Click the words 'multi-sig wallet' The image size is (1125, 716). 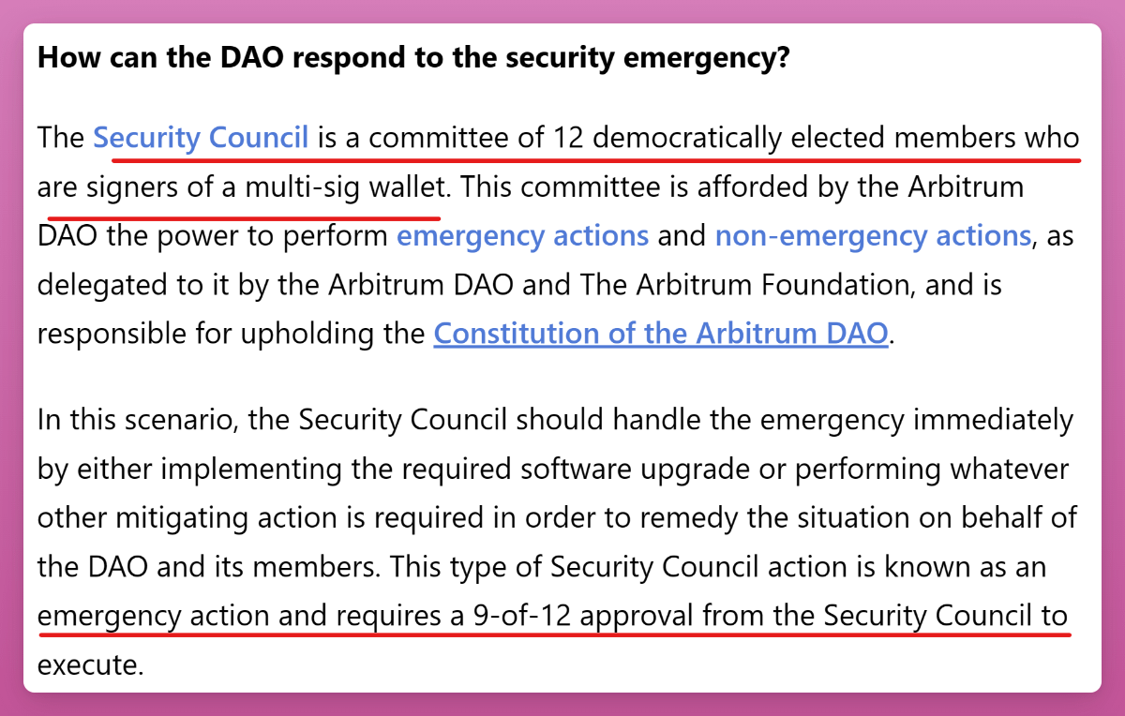click(349, 186)
